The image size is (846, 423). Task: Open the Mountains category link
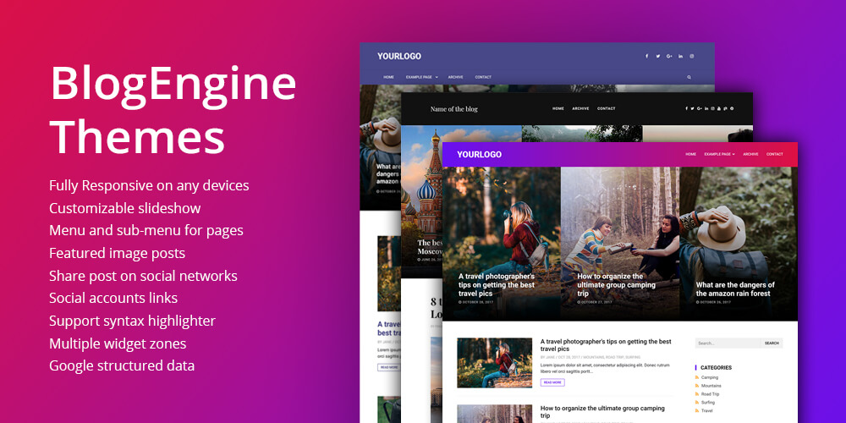click(711, 386)
